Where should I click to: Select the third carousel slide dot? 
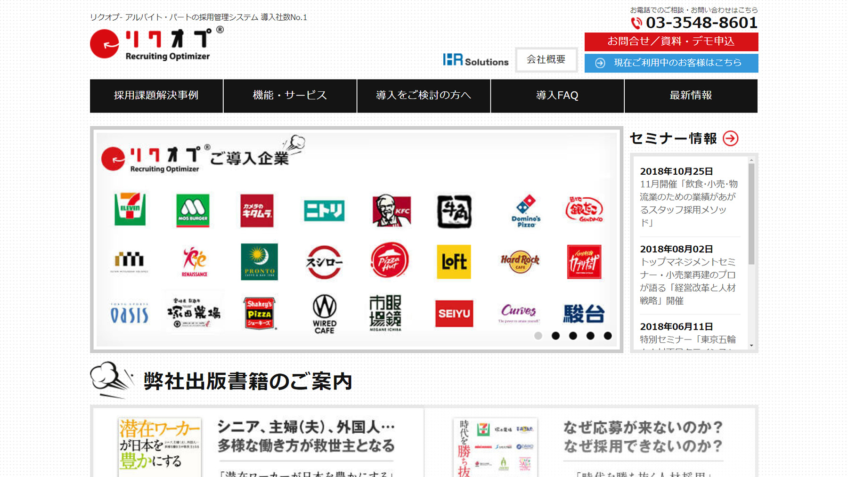(x=573, y=336)
